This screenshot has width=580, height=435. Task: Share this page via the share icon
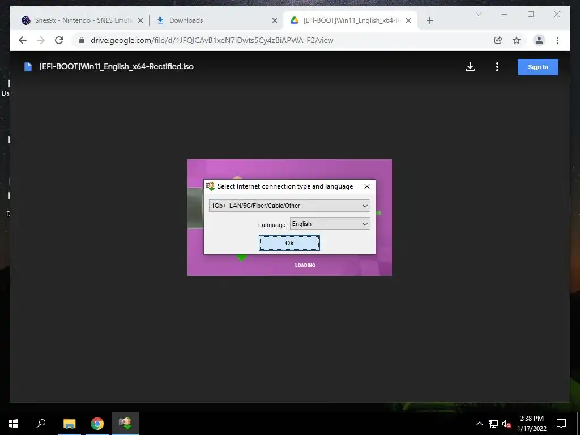[498, 40]
